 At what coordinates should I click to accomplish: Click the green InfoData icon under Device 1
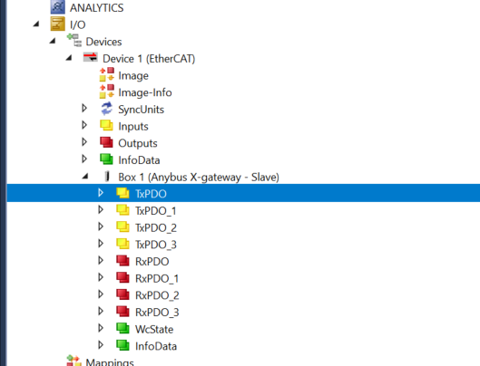[x=106, y=159]
